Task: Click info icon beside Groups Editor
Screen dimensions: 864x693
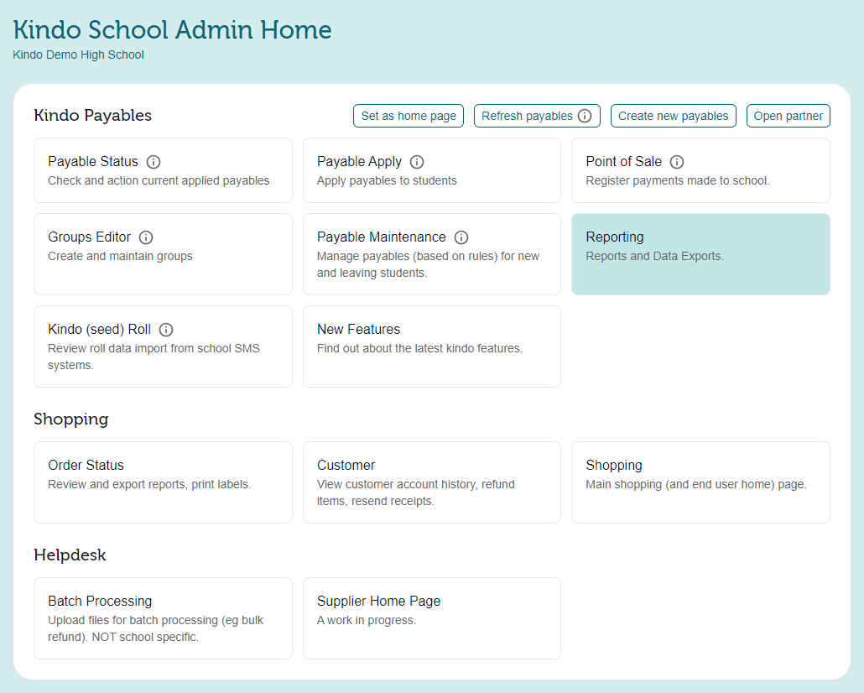Action: [x=146, y=237]
